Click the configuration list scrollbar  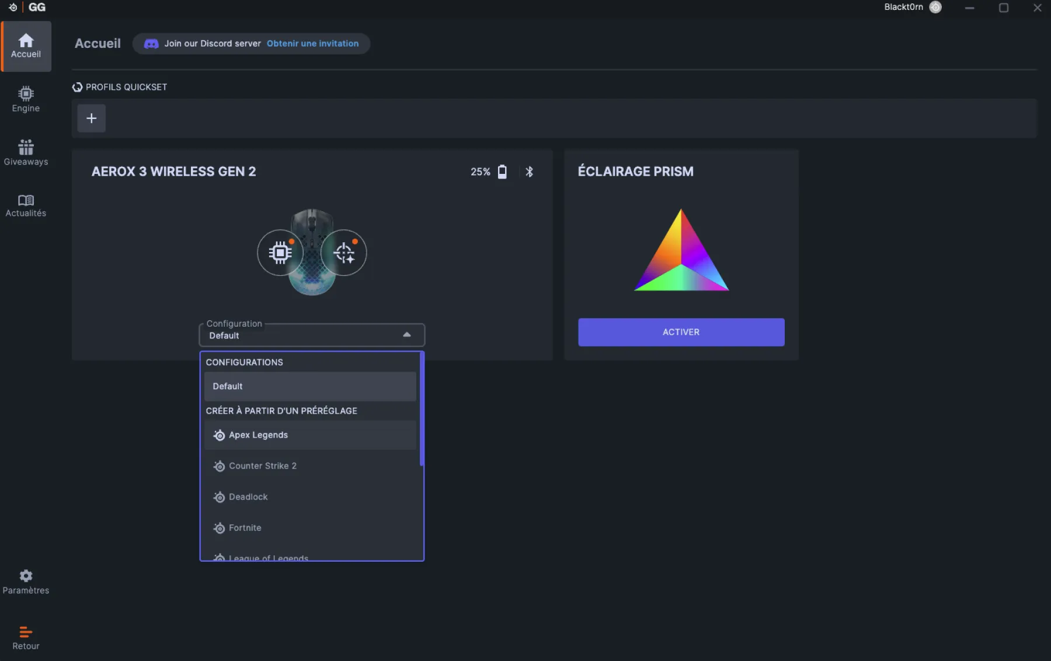click(422, 409)
